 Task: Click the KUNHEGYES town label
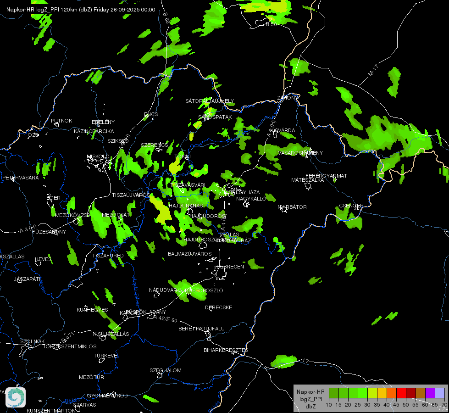(x=92, y=310)
